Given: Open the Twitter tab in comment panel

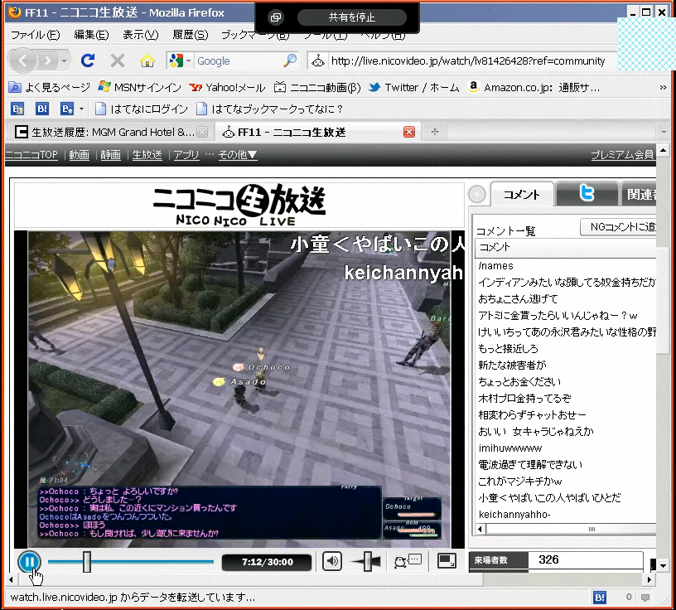Looking at the screenshot, I should click(587, 194).
